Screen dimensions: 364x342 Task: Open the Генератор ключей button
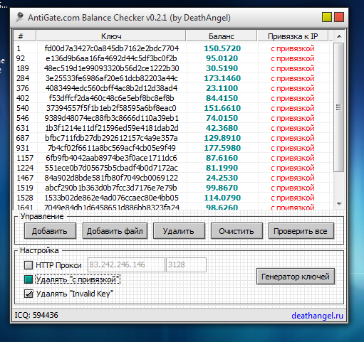[296, 277]
